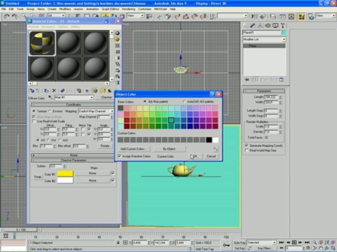Screen dimensions: 337x252
Task: Open the Render Scene dialog icon
Action: [311, 16]
